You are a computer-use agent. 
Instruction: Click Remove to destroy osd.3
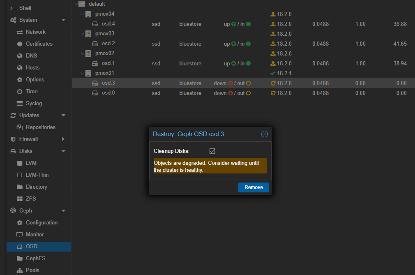(x=254, y=187)
